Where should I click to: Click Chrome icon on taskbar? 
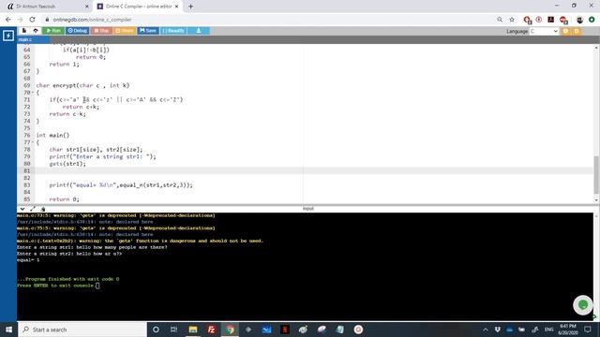230,330
